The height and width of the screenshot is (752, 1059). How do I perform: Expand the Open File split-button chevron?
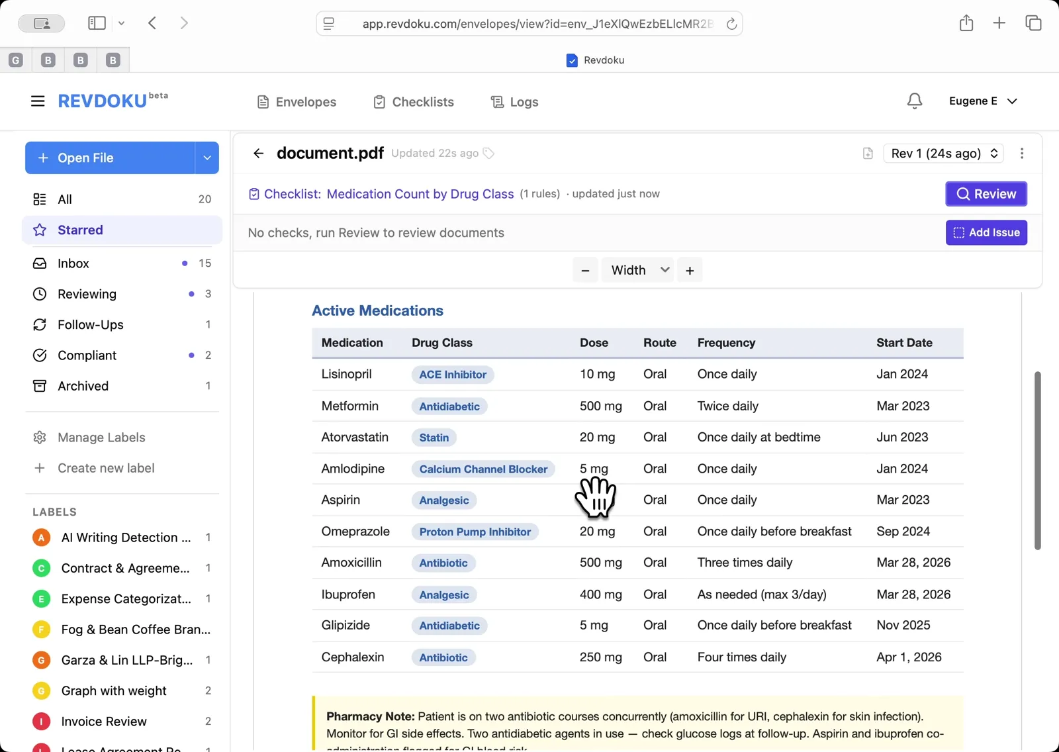pyautogui.click(x=207, y=158)
